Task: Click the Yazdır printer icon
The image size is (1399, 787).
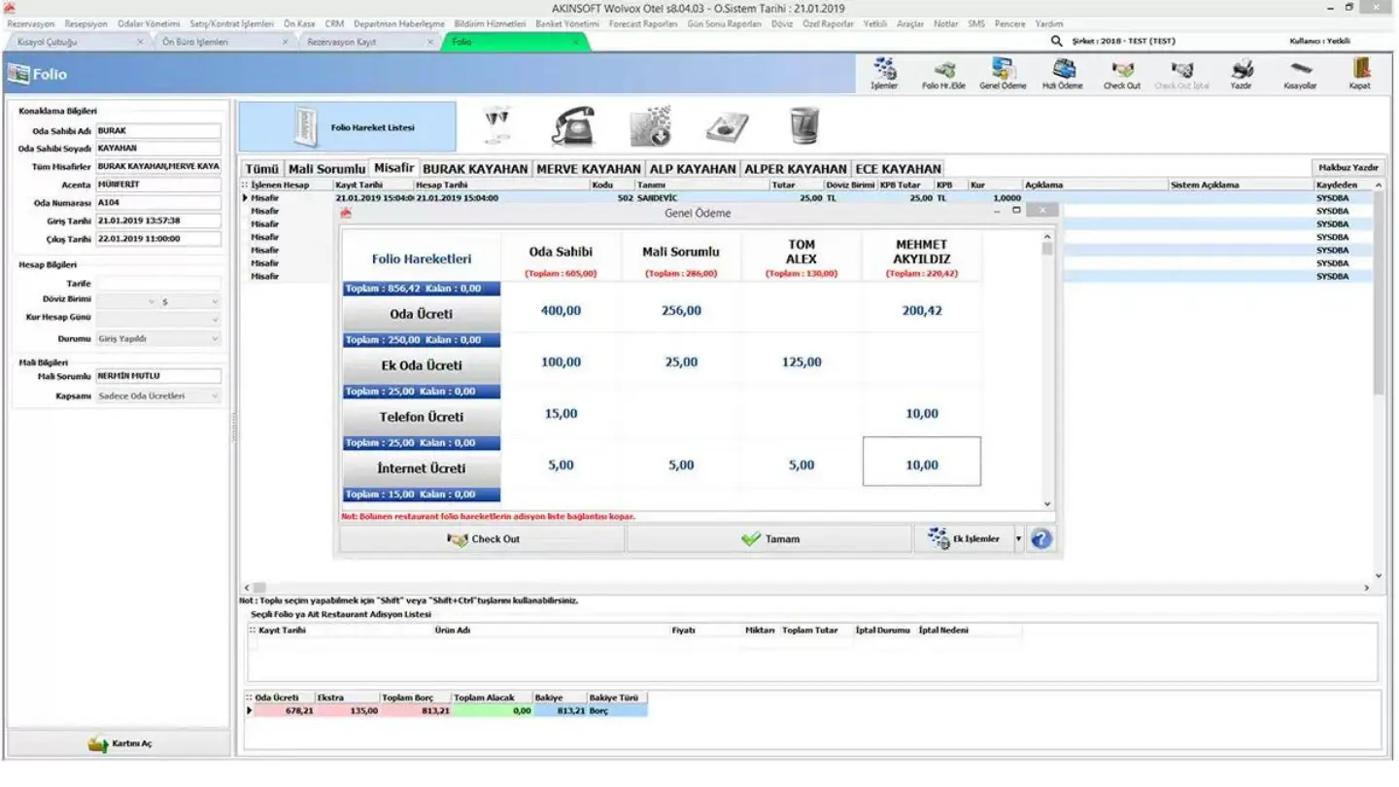Action: tap(1241, 74)
